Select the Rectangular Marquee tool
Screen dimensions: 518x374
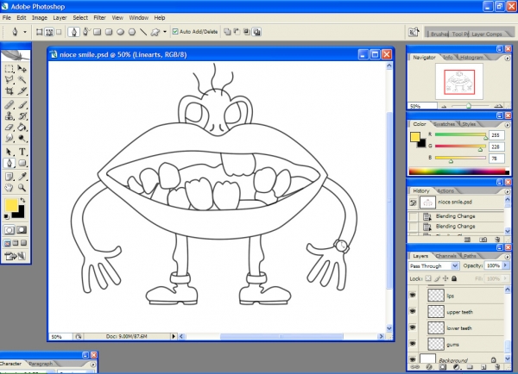9,69
